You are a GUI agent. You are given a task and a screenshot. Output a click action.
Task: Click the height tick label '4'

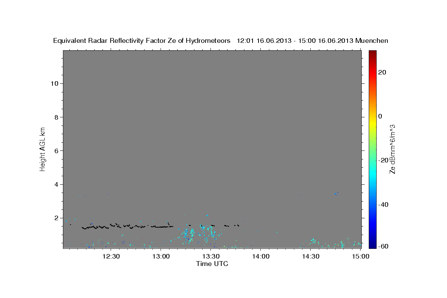(56, 184)
